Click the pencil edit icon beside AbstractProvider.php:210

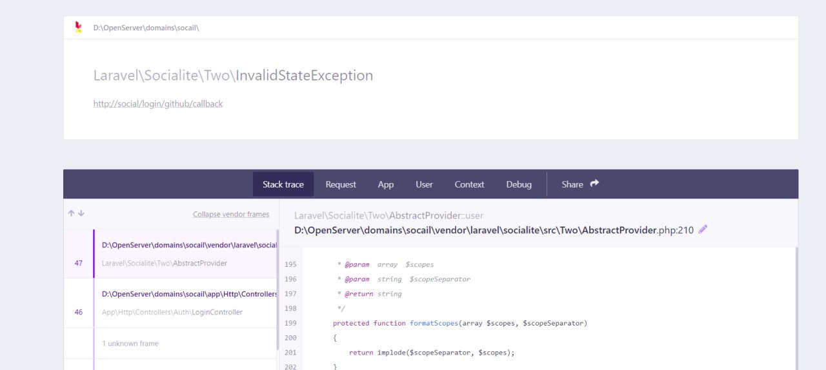point(703,229)
